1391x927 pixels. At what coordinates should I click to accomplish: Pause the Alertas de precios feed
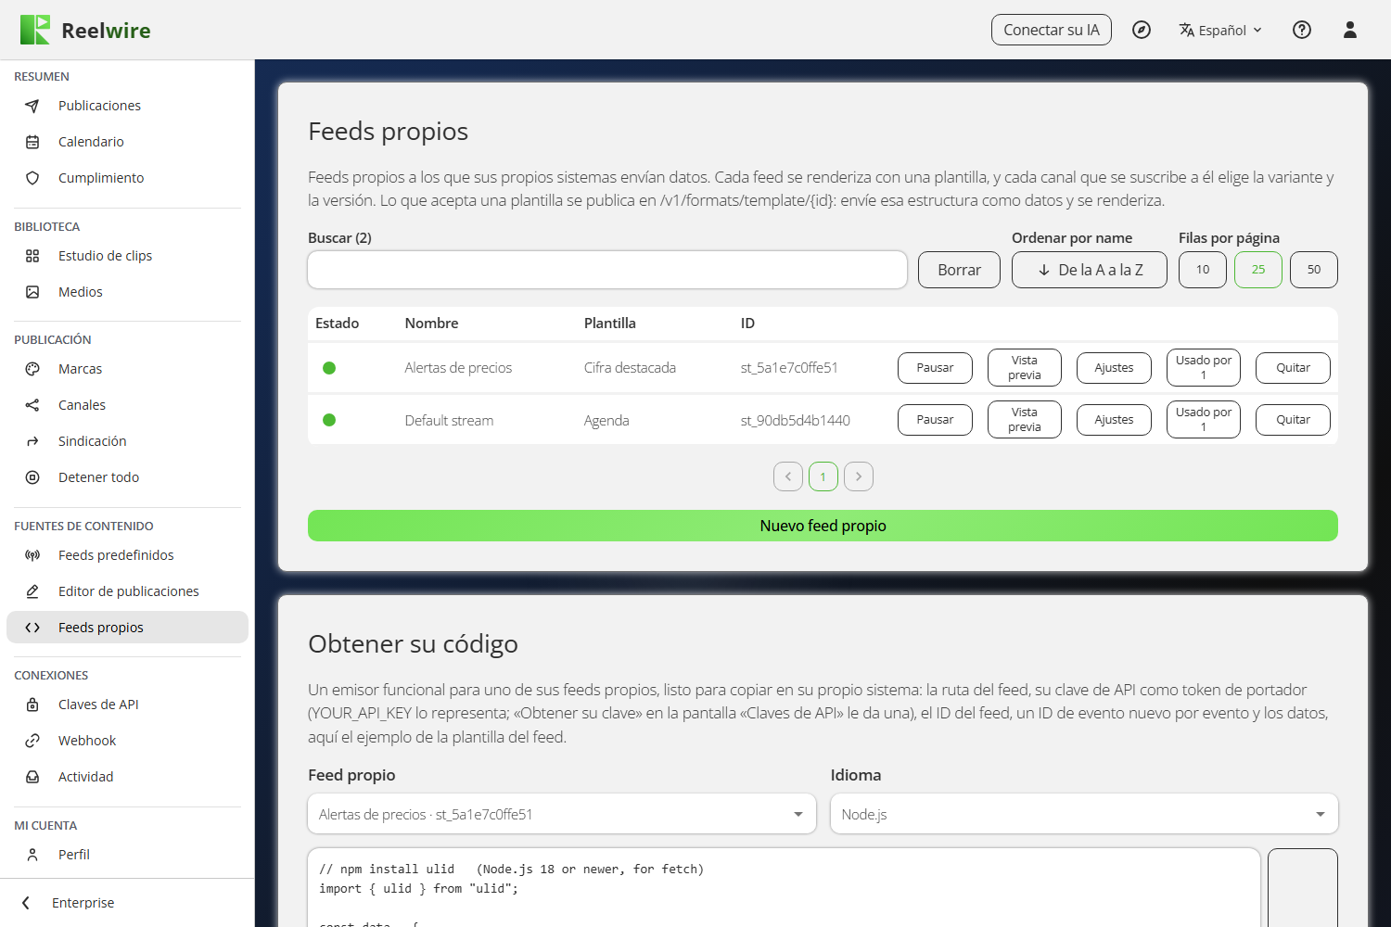click(x=935, y=368)
